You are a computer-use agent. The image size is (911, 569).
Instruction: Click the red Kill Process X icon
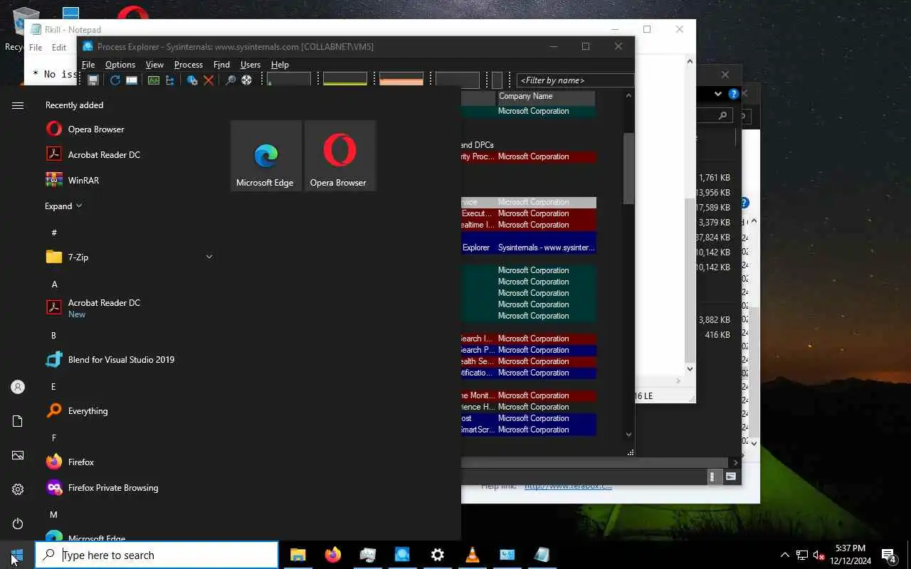click(209, 80)
